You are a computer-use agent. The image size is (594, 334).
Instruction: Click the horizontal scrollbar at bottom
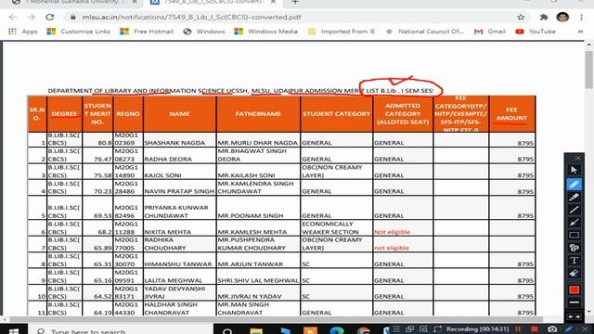[x=277, y=319]
